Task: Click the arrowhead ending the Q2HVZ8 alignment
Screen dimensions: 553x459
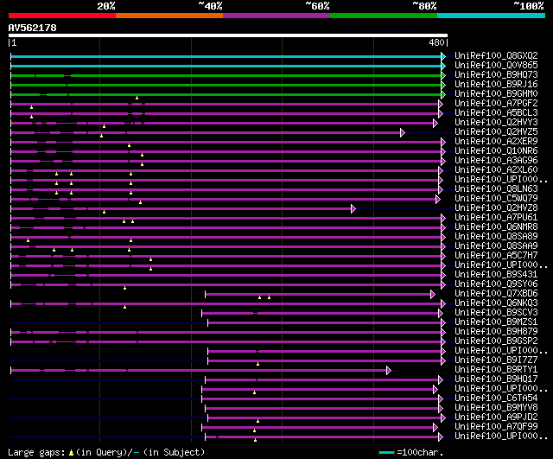Action: coord(353,209)
